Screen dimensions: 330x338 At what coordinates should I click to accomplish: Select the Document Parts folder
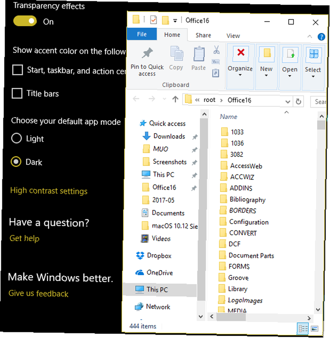[246, 256]
